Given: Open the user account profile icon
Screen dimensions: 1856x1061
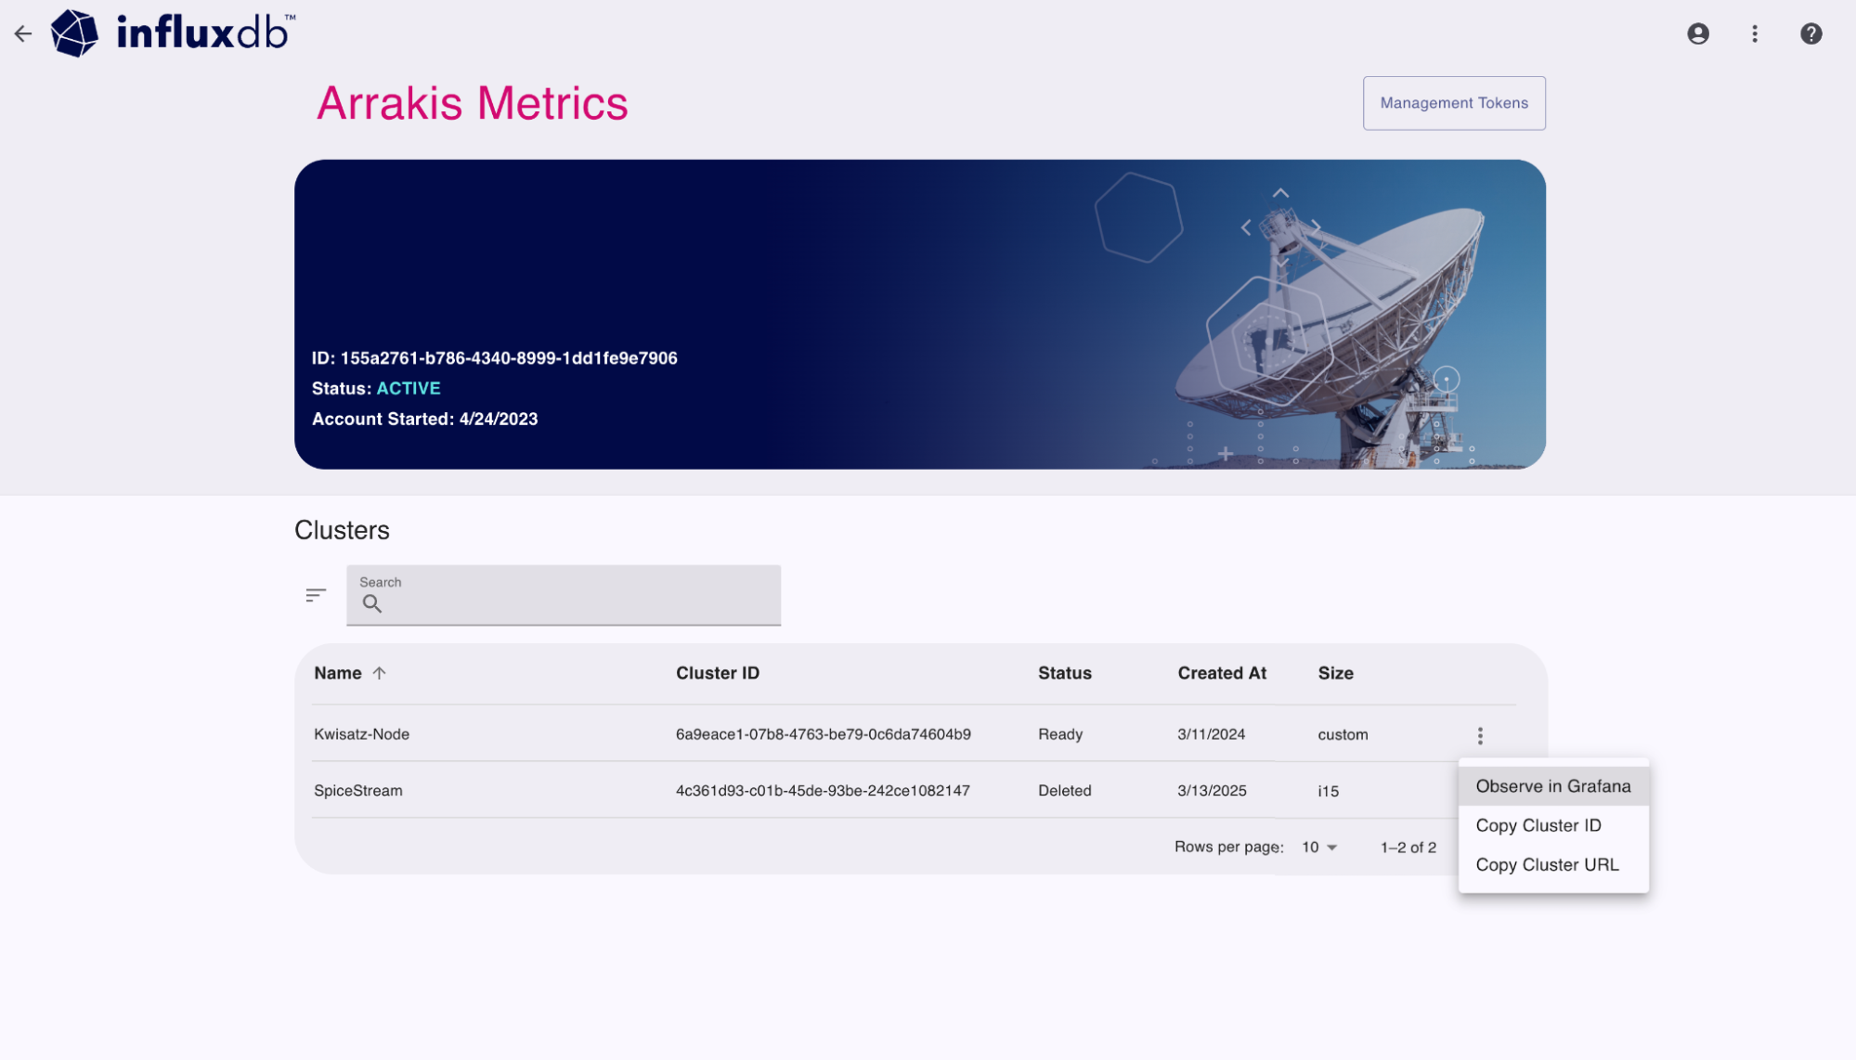Looking at the screenshot, I should pyautogui.click(x=1698, y=33).
